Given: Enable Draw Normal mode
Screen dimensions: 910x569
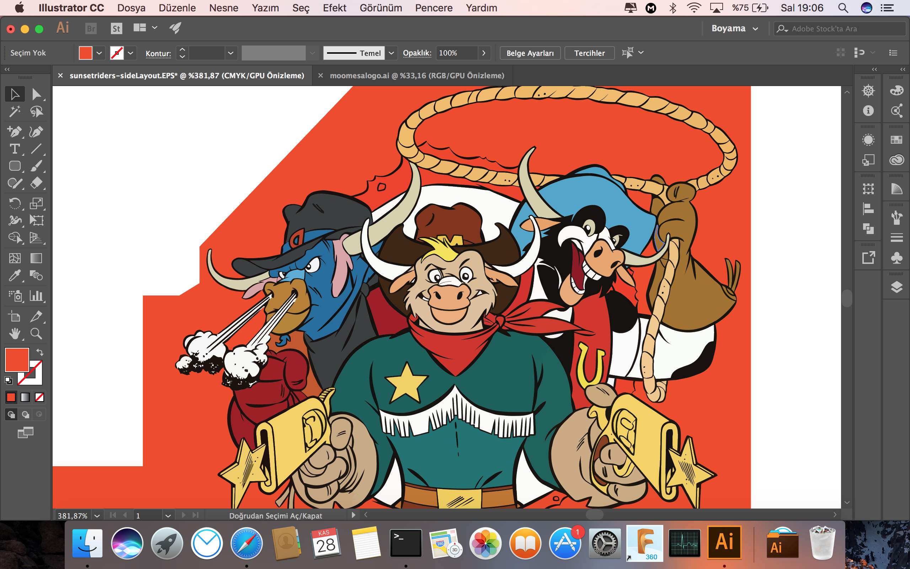Looking at the screenshot, I should pyautogui.click(x=11, y=414).
